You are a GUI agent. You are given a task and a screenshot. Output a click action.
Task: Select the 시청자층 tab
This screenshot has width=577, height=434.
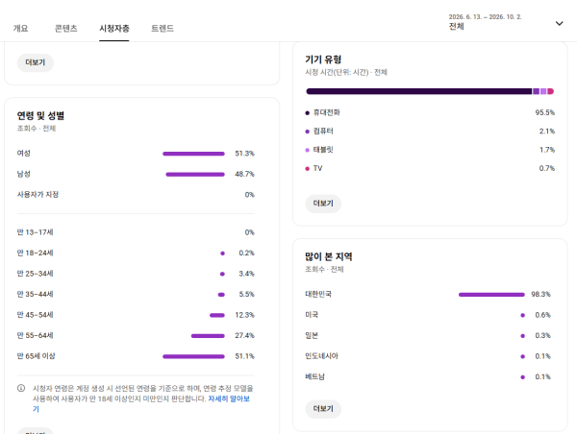tap(114, 28)
